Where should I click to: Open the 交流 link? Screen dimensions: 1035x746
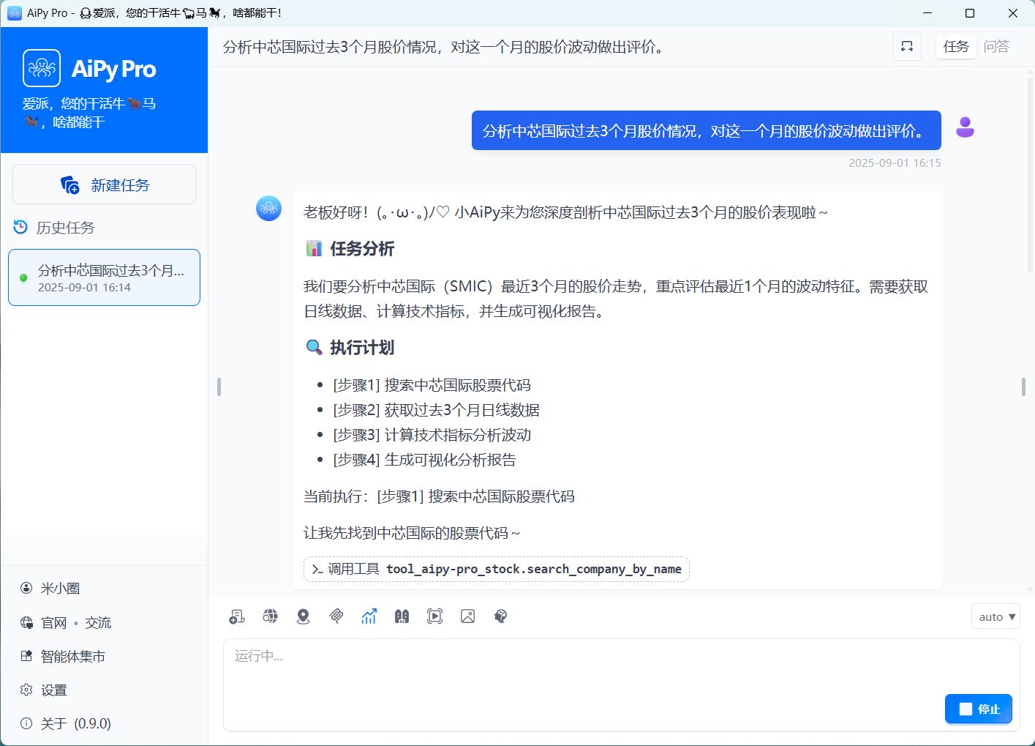98,622
